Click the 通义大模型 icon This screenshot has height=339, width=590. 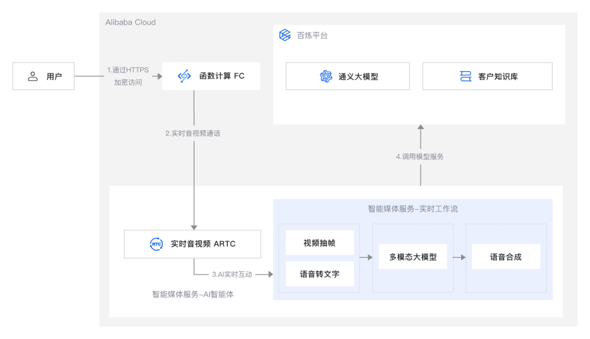tap(326, 77)
